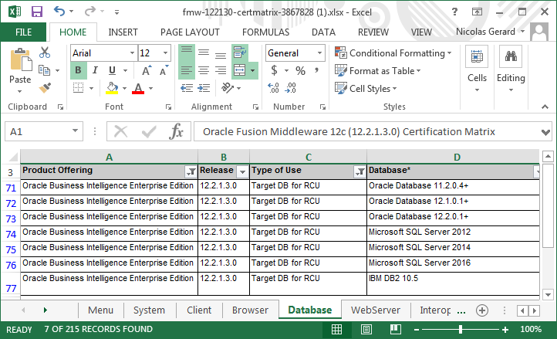Add a new sheet with the plus button
The image size is (557, 339).
pyautogui.click(x=482, y=310)
